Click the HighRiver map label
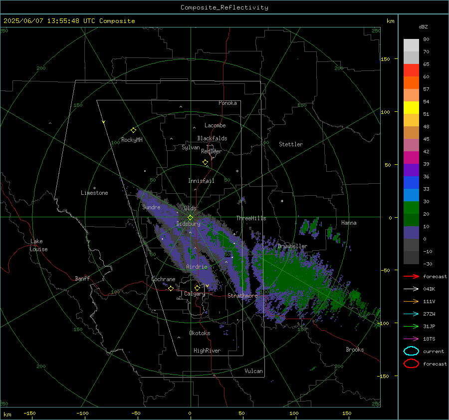Viewport: 449px width, 420px height. 207,351
